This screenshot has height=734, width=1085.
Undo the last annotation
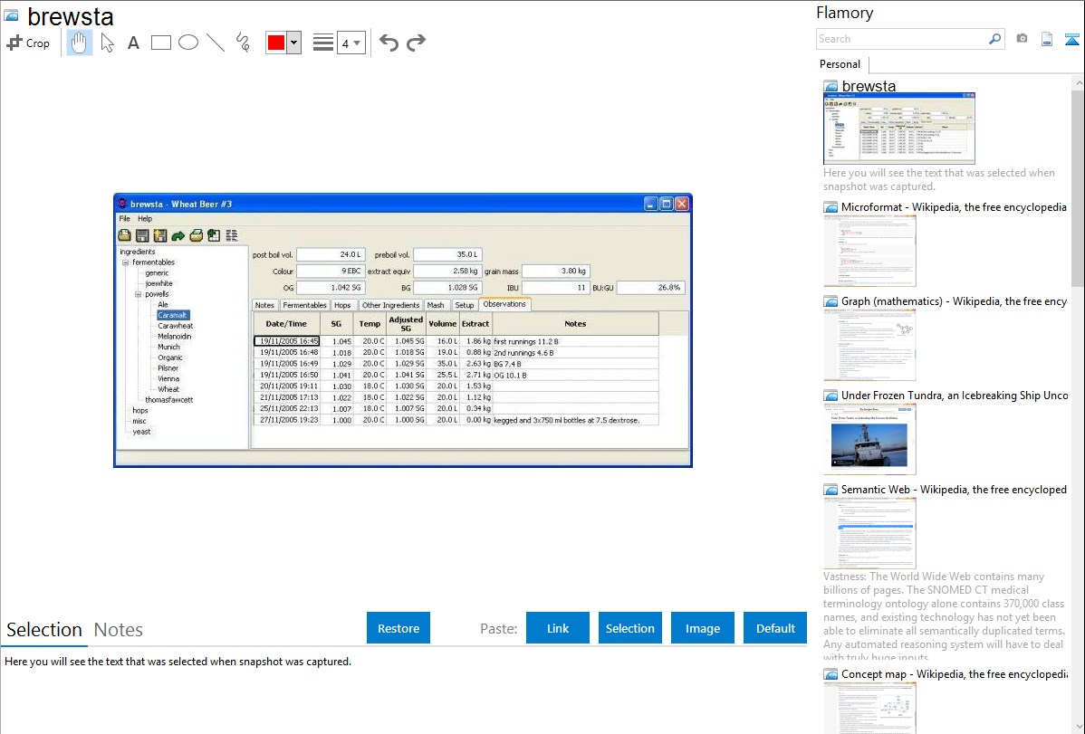[389, 43]
